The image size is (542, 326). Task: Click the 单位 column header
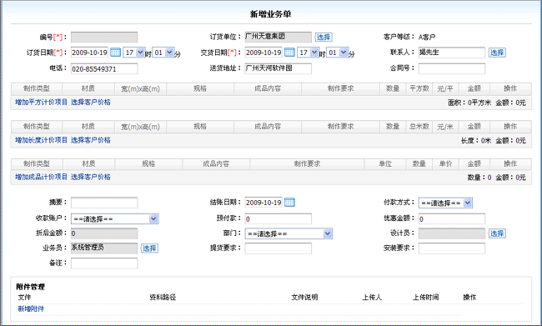[385, 164]
